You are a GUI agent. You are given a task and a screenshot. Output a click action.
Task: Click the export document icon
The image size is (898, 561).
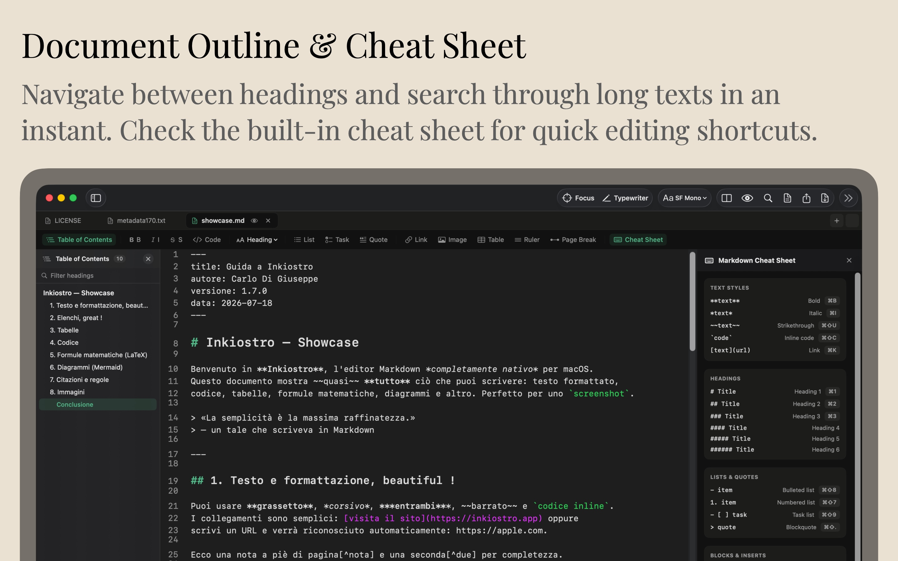point(824,198)
